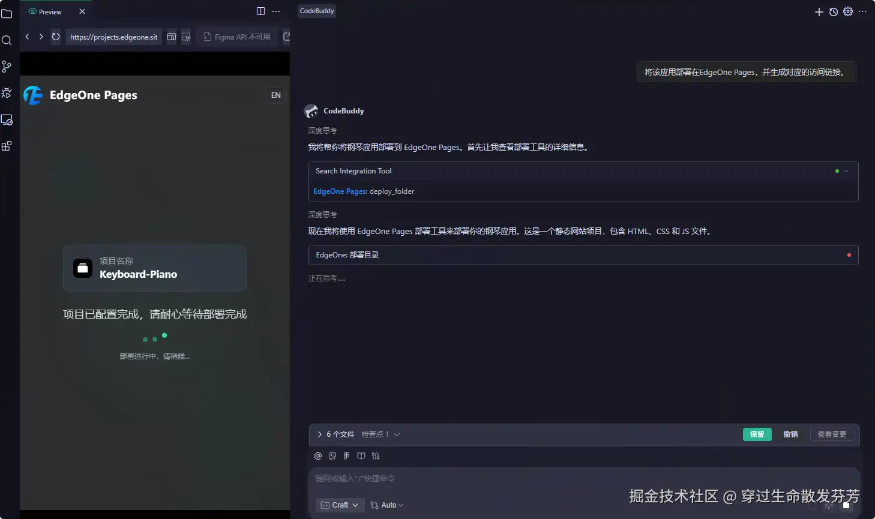Close the Preview tab

[82, 11]
